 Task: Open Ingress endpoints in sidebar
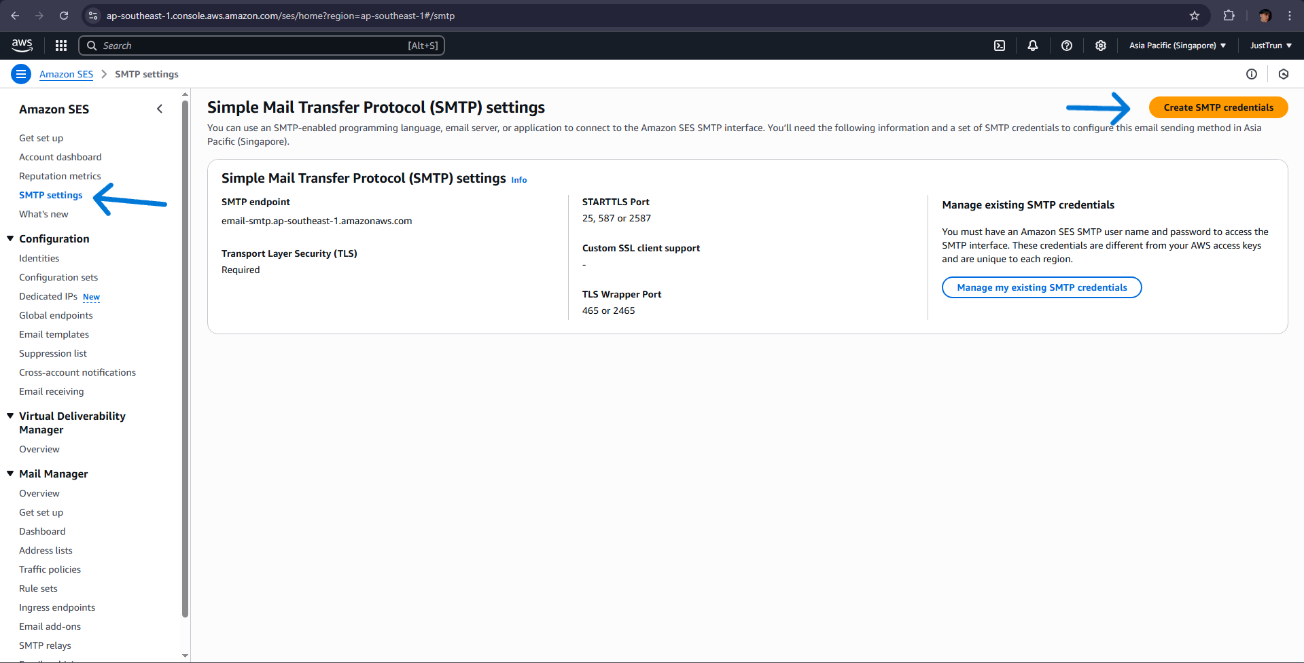[x=57, y=607]
